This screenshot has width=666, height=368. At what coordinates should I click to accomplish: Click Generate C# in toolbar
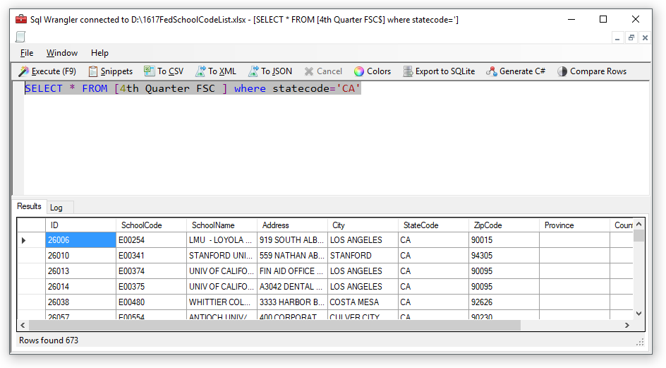[x=516, y=71]
